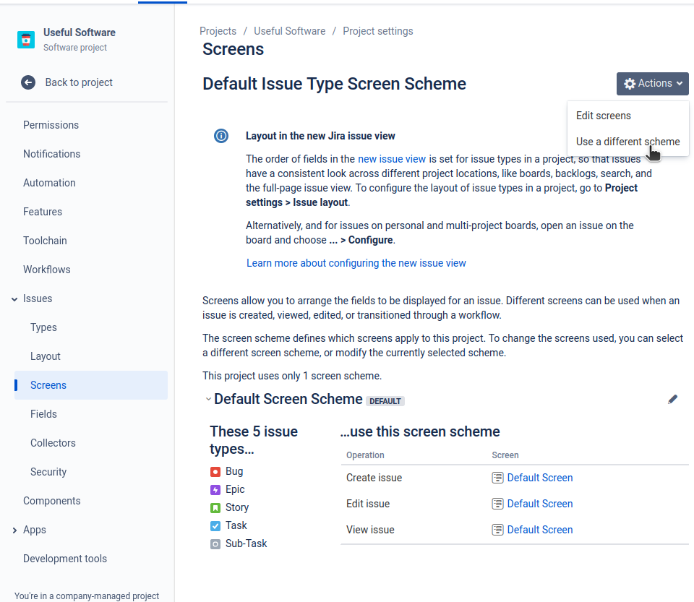This screenshot has width=694, height=602.
Task: Click the Back to project arrow icon
Action: pyautogui.click(x=27, y=82)
